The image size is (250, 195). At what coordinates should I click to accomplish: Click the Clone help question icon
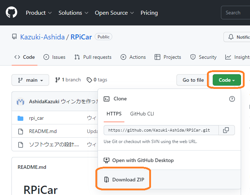click(x=232, y=99)
